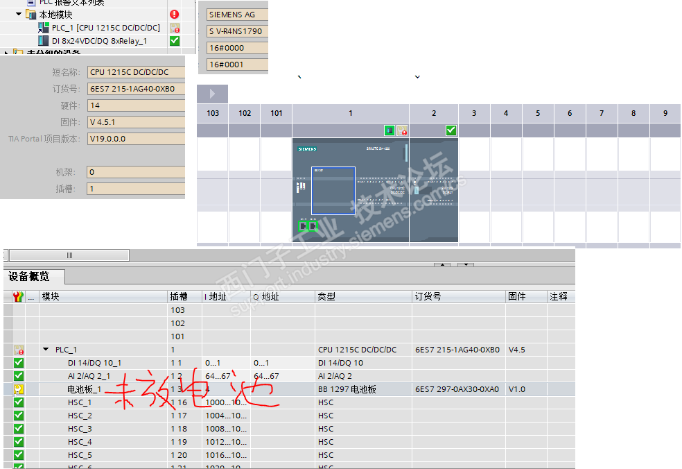The width and height of the screenshot is (682, 469).
Task: Click green run status icon above slot 1
Action: pos(390,130)
